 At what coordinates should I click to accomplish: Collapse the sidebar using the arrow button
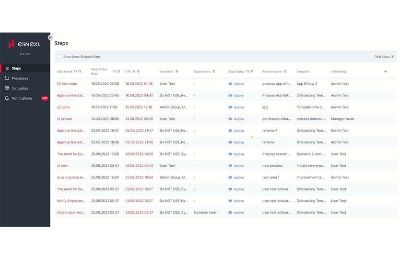pos(50,37)
